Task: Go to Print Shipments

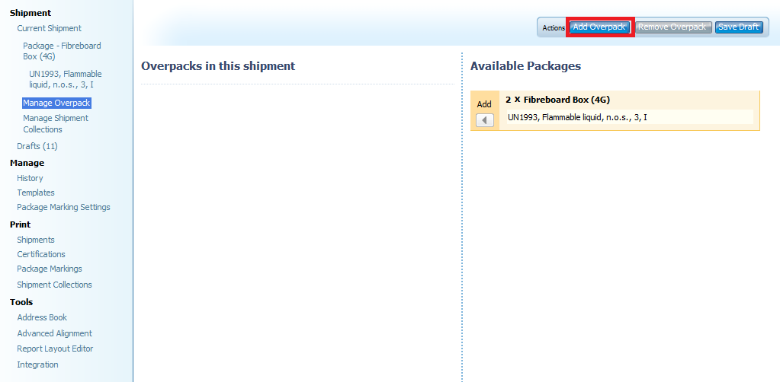Action: click(x=36, y=240)
